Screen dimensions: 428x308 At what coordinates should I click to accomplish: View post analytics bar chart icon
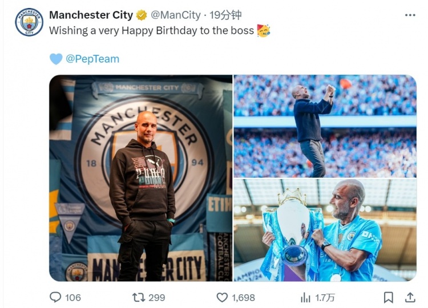tap(306, 297)
